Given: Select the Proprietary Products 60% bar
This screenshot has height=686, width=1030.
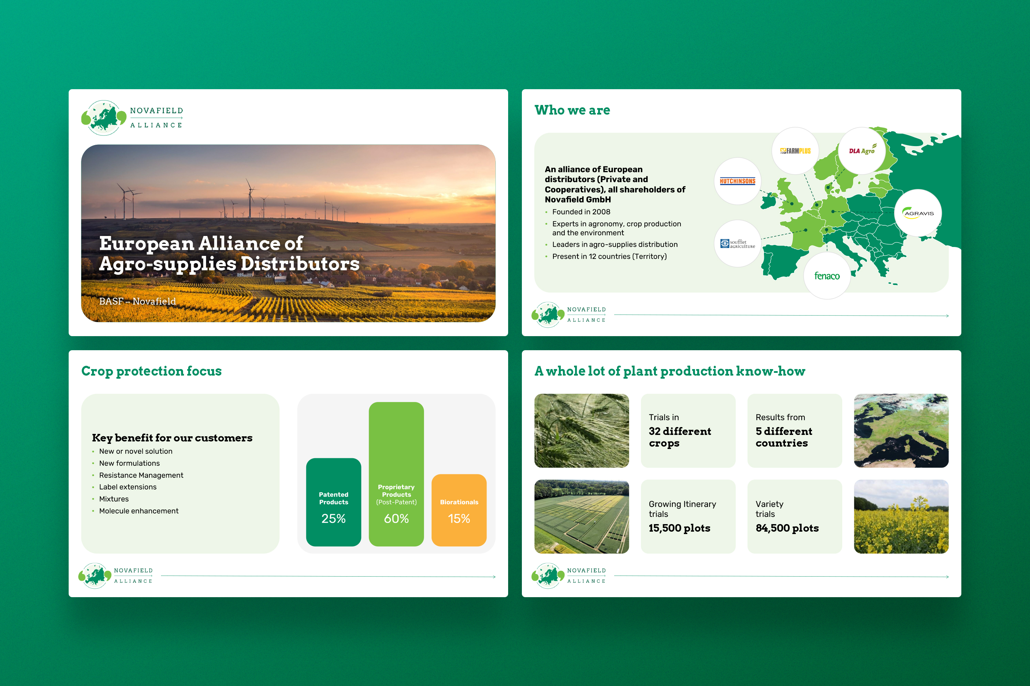Looking at the screenshot, I should [396, 474].
